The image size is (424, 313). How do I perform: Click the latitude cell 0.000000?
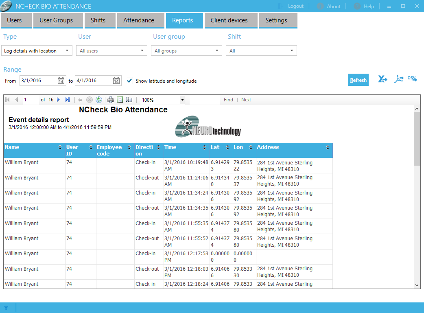click(x=221, y=257)
